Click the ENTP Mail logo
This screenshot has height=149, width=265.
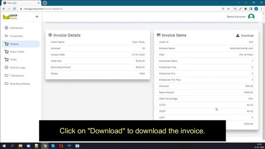(10, 17)
